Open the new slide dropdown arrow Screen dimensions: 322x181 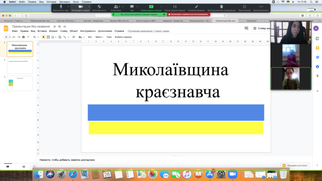click(x=9, y=37)
